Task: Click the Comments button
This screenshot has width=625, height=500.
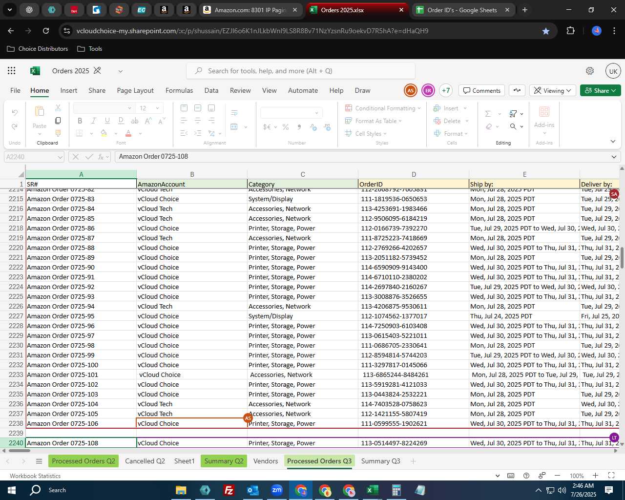Action: [x=482, y=90]
